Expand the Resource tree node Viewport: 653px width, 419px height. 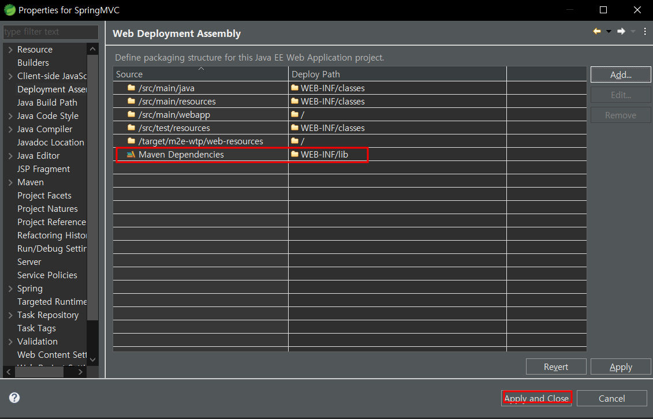[10, 50]
